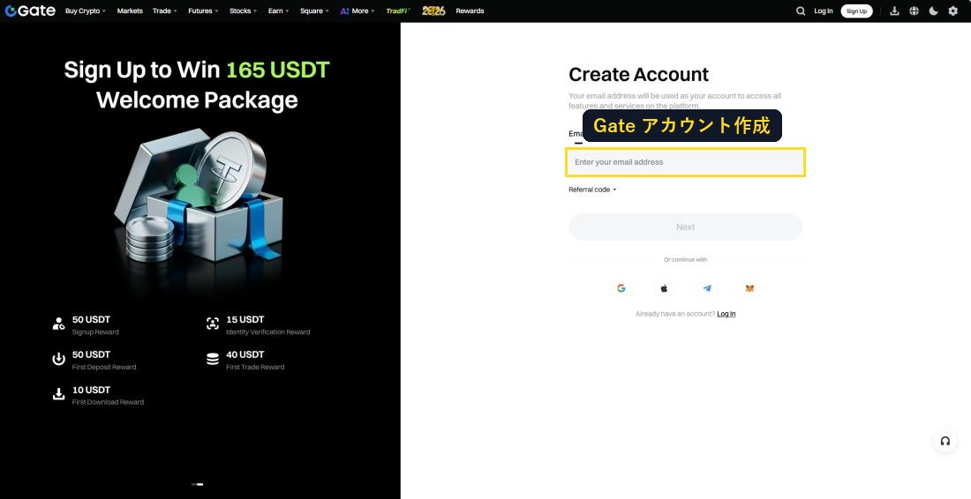Open the support headset icon
The height and width of the screenshot is (499, 971).
(x=945, y=441)
